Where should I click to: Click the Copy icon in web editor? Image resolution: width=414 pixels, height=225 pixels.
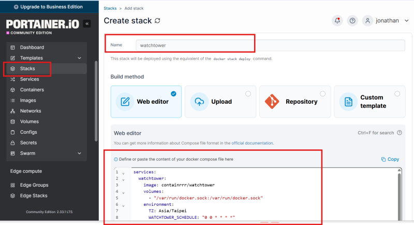click(x=383, y=159)
